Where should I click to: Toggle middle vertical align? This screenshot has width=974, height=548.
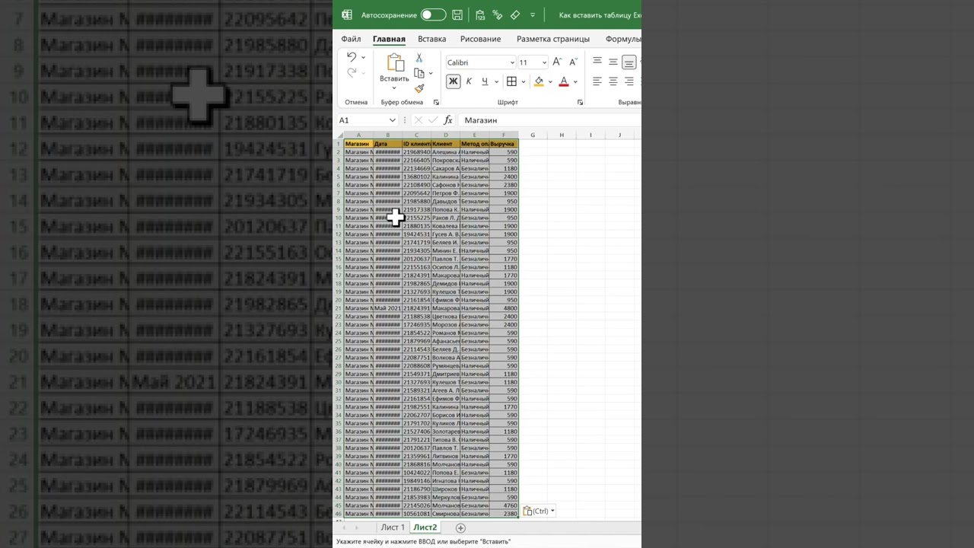coord(613,62)
